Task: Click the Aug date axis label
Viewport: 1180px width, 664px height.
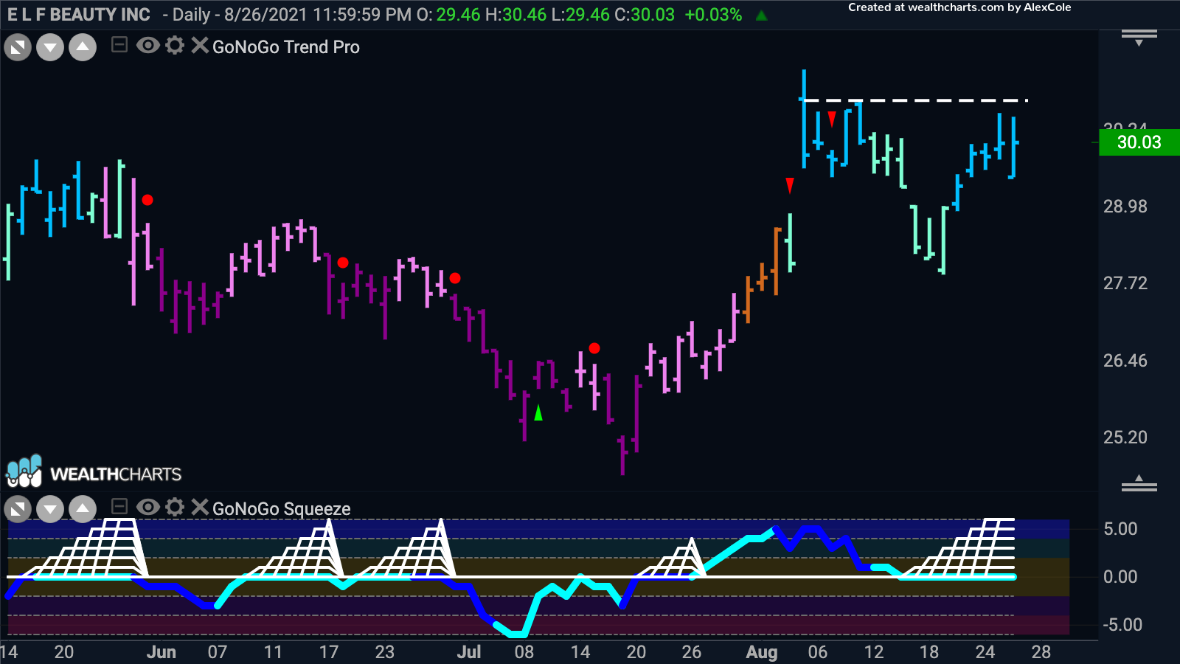Action: 762,652
